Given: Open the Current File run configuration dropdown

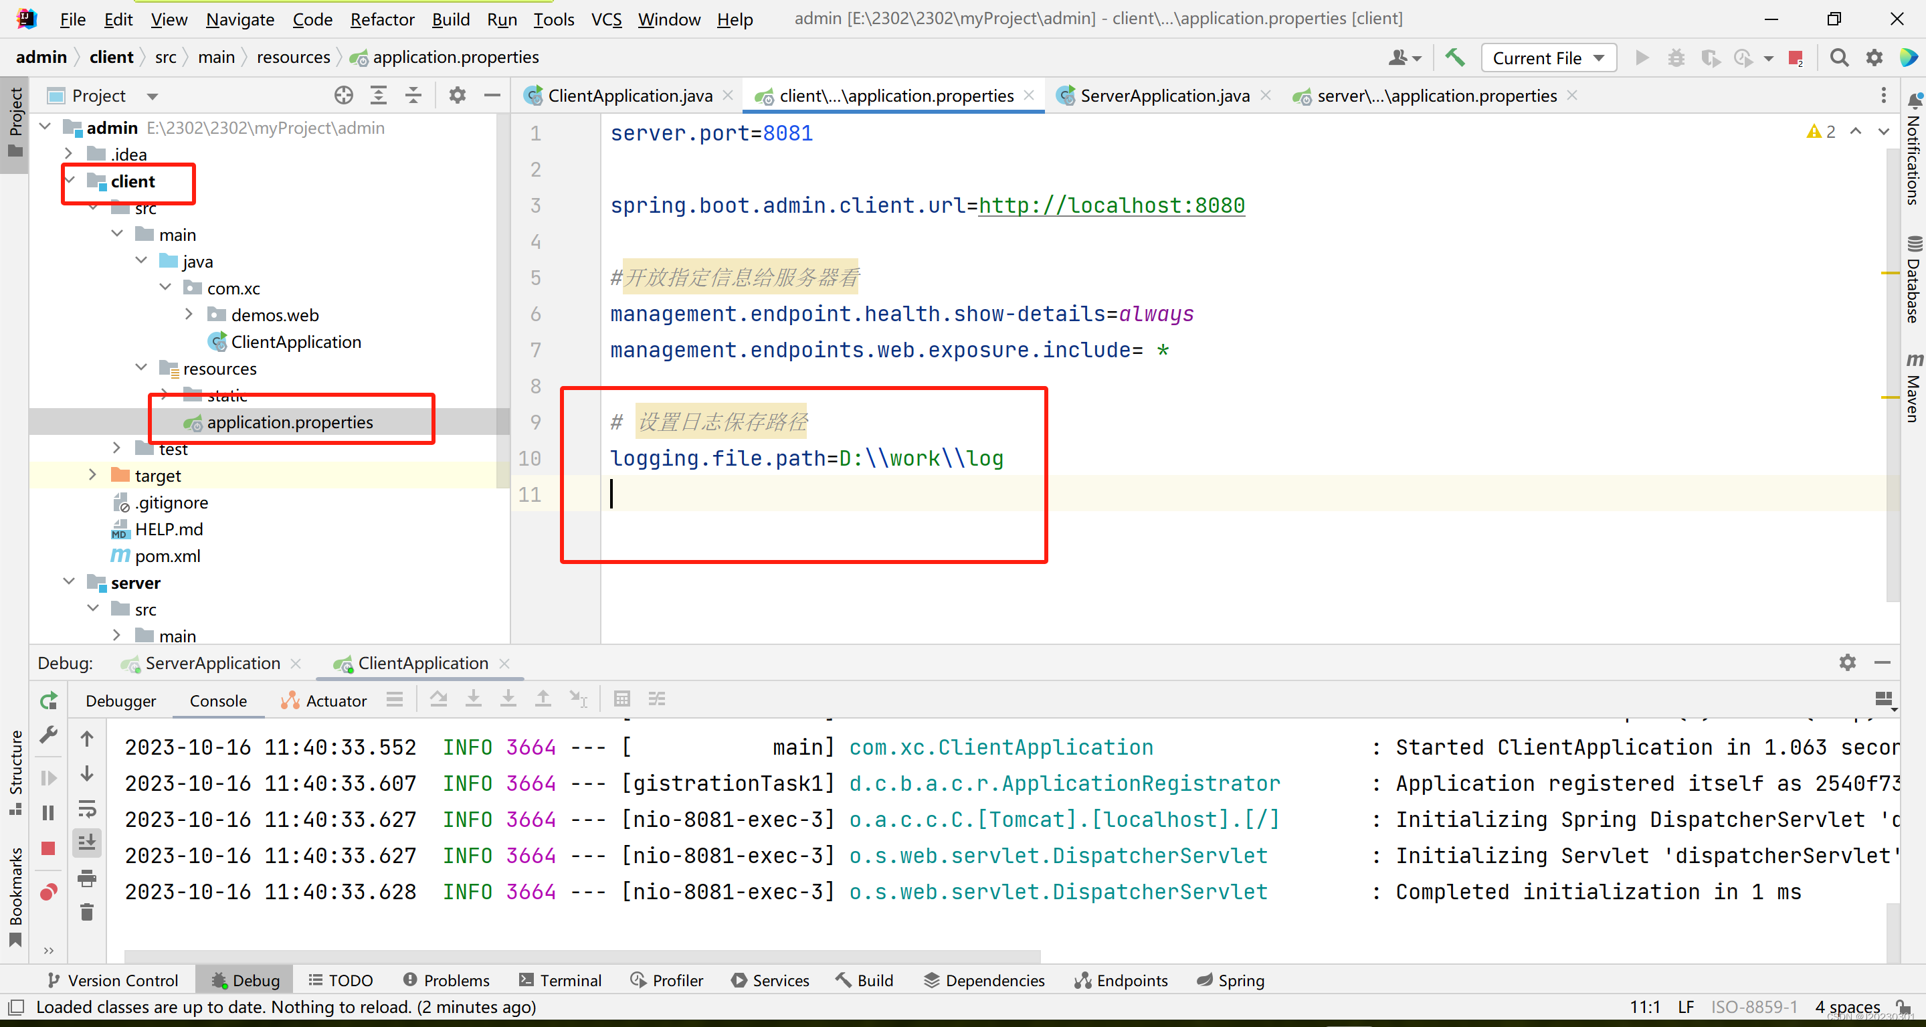Looking at the screenshot, I should pos(1547,58).
